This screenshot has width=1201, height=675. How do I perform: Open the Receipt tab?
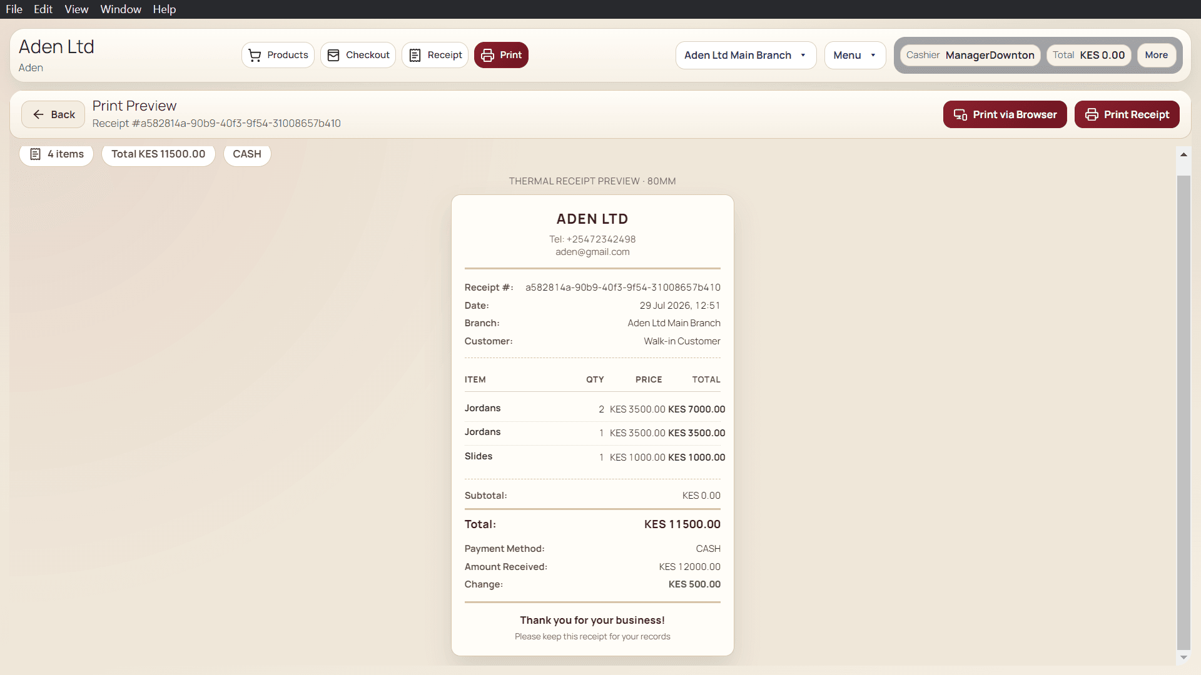click(x=435, y=55)
